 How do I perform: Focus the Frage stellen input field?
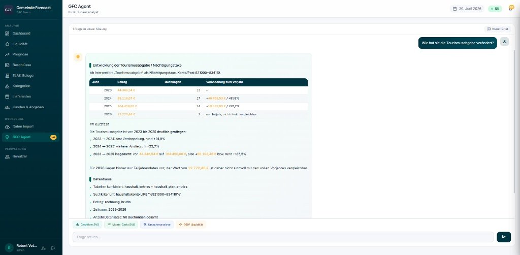click(x=283, y=237)
